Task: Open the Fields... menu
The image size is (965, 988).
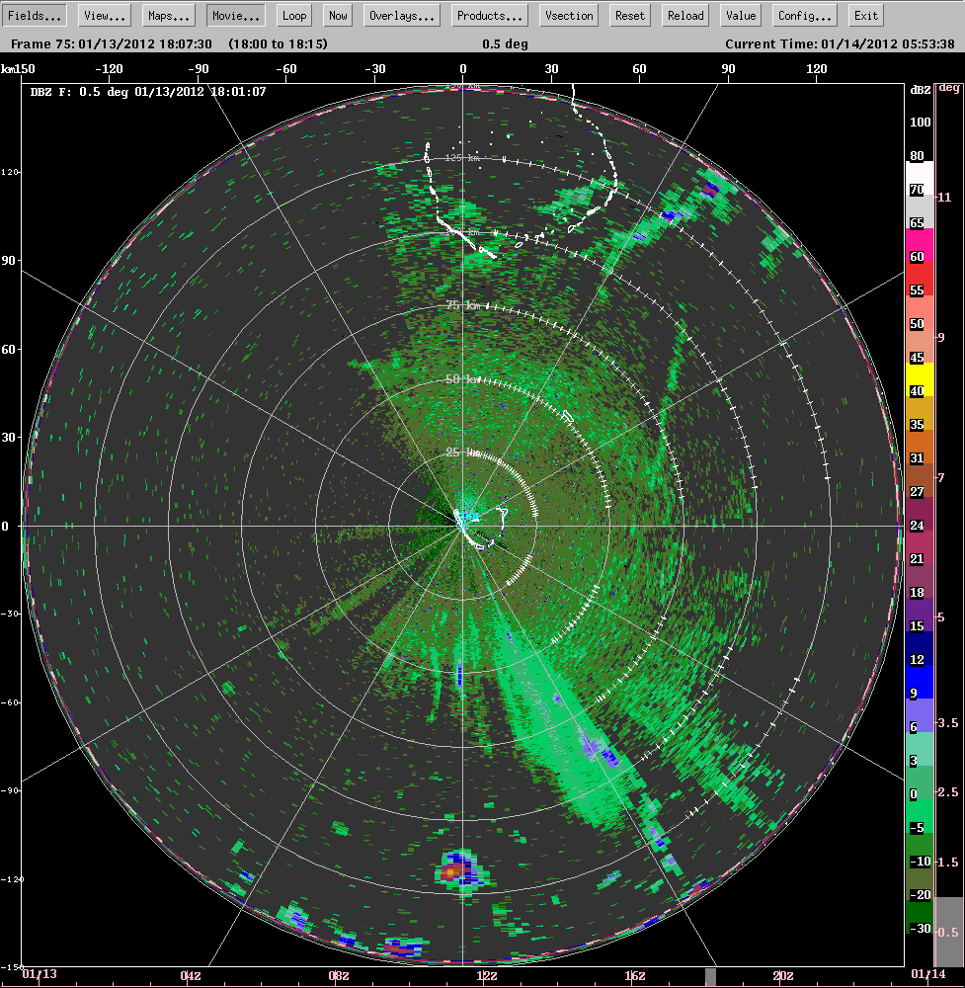Action: coord(37,16)
